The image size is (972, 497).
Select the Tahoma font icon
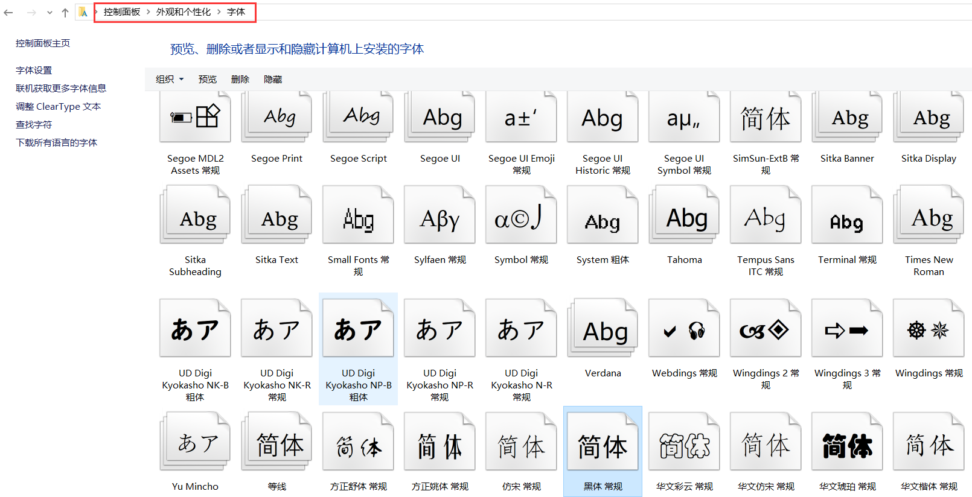click(x=684, y=215)
